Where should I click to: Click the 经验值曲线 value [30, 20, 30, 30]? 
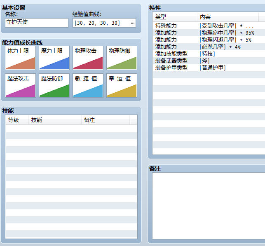point(97,23)
